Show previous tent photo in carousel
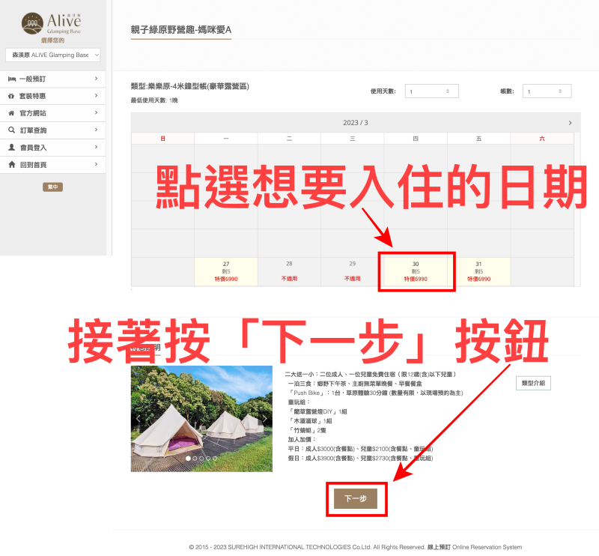This screenshot has width=599, height=556. coord(139,418)
